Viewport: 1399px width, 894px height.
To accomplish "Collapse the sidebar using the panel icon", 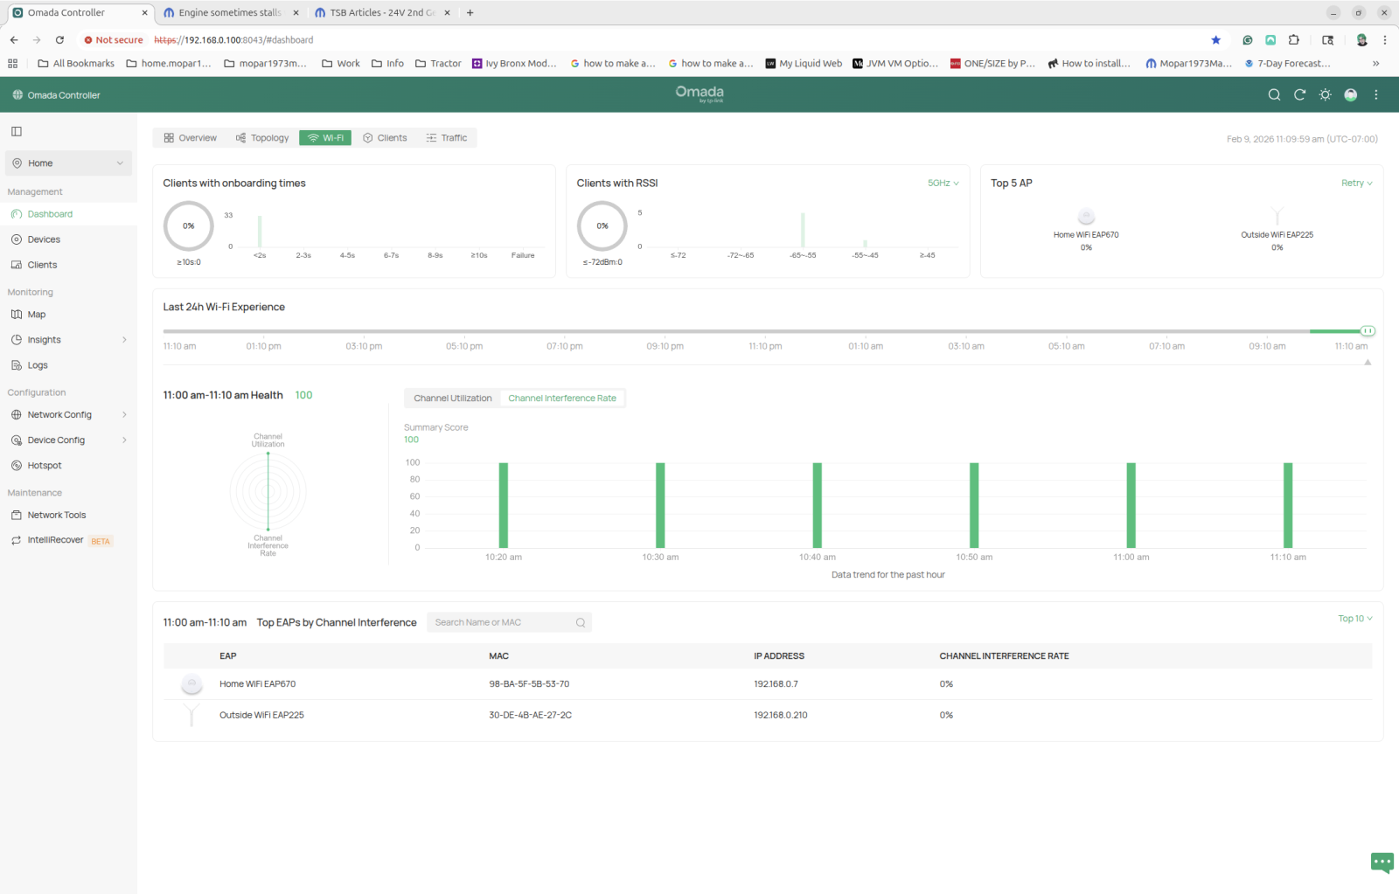I will 17,132.
